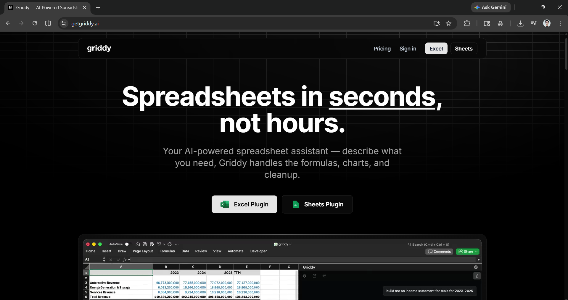Screen dimensions: 568x300
Task: Click the A1 name box
Action: [93, 260]
